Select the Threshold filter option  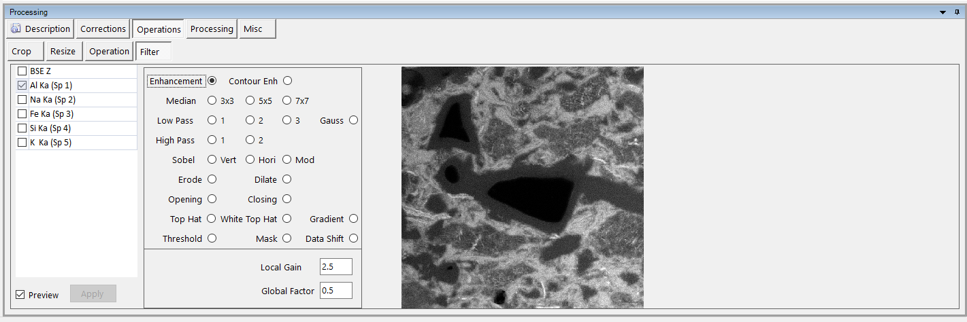tap(212, 239)
